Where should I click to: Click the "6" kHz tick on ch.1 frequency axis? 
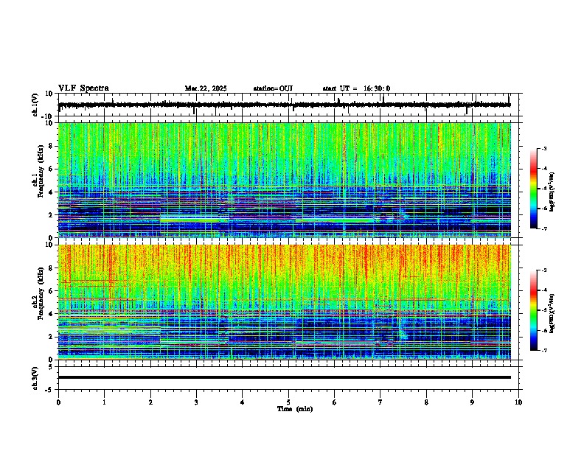tap(51, 169)
